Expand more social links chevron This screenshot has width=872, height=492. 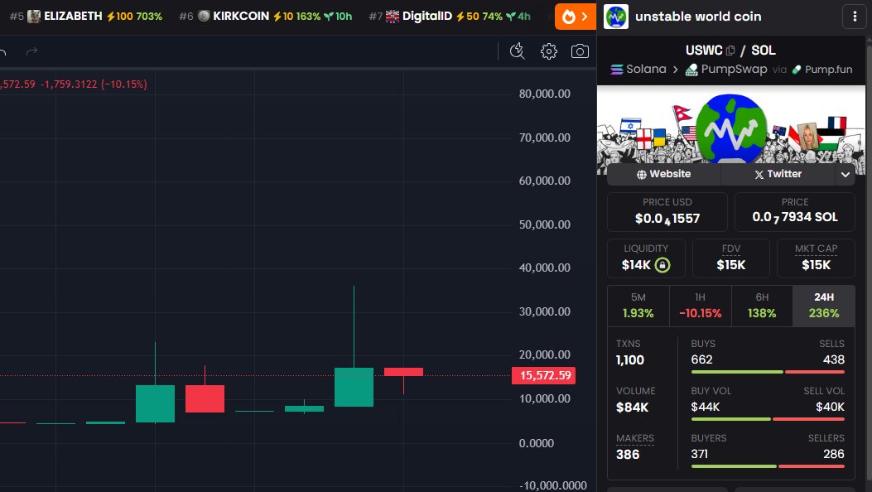[846, 175]
